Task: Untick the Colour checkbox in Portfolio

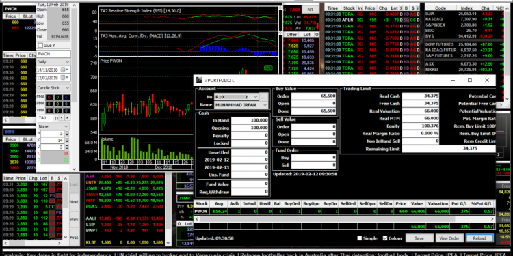Action: (x=385, y=238)
